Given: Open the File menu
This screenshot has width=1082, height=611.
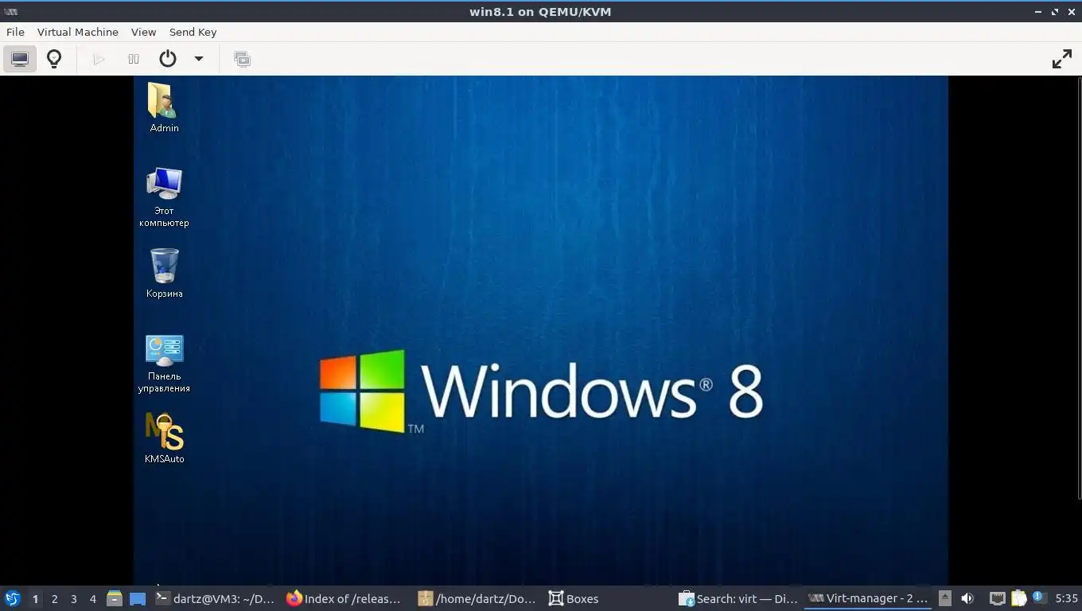Looking at the screenshot, I should click(x=15, y=32).
